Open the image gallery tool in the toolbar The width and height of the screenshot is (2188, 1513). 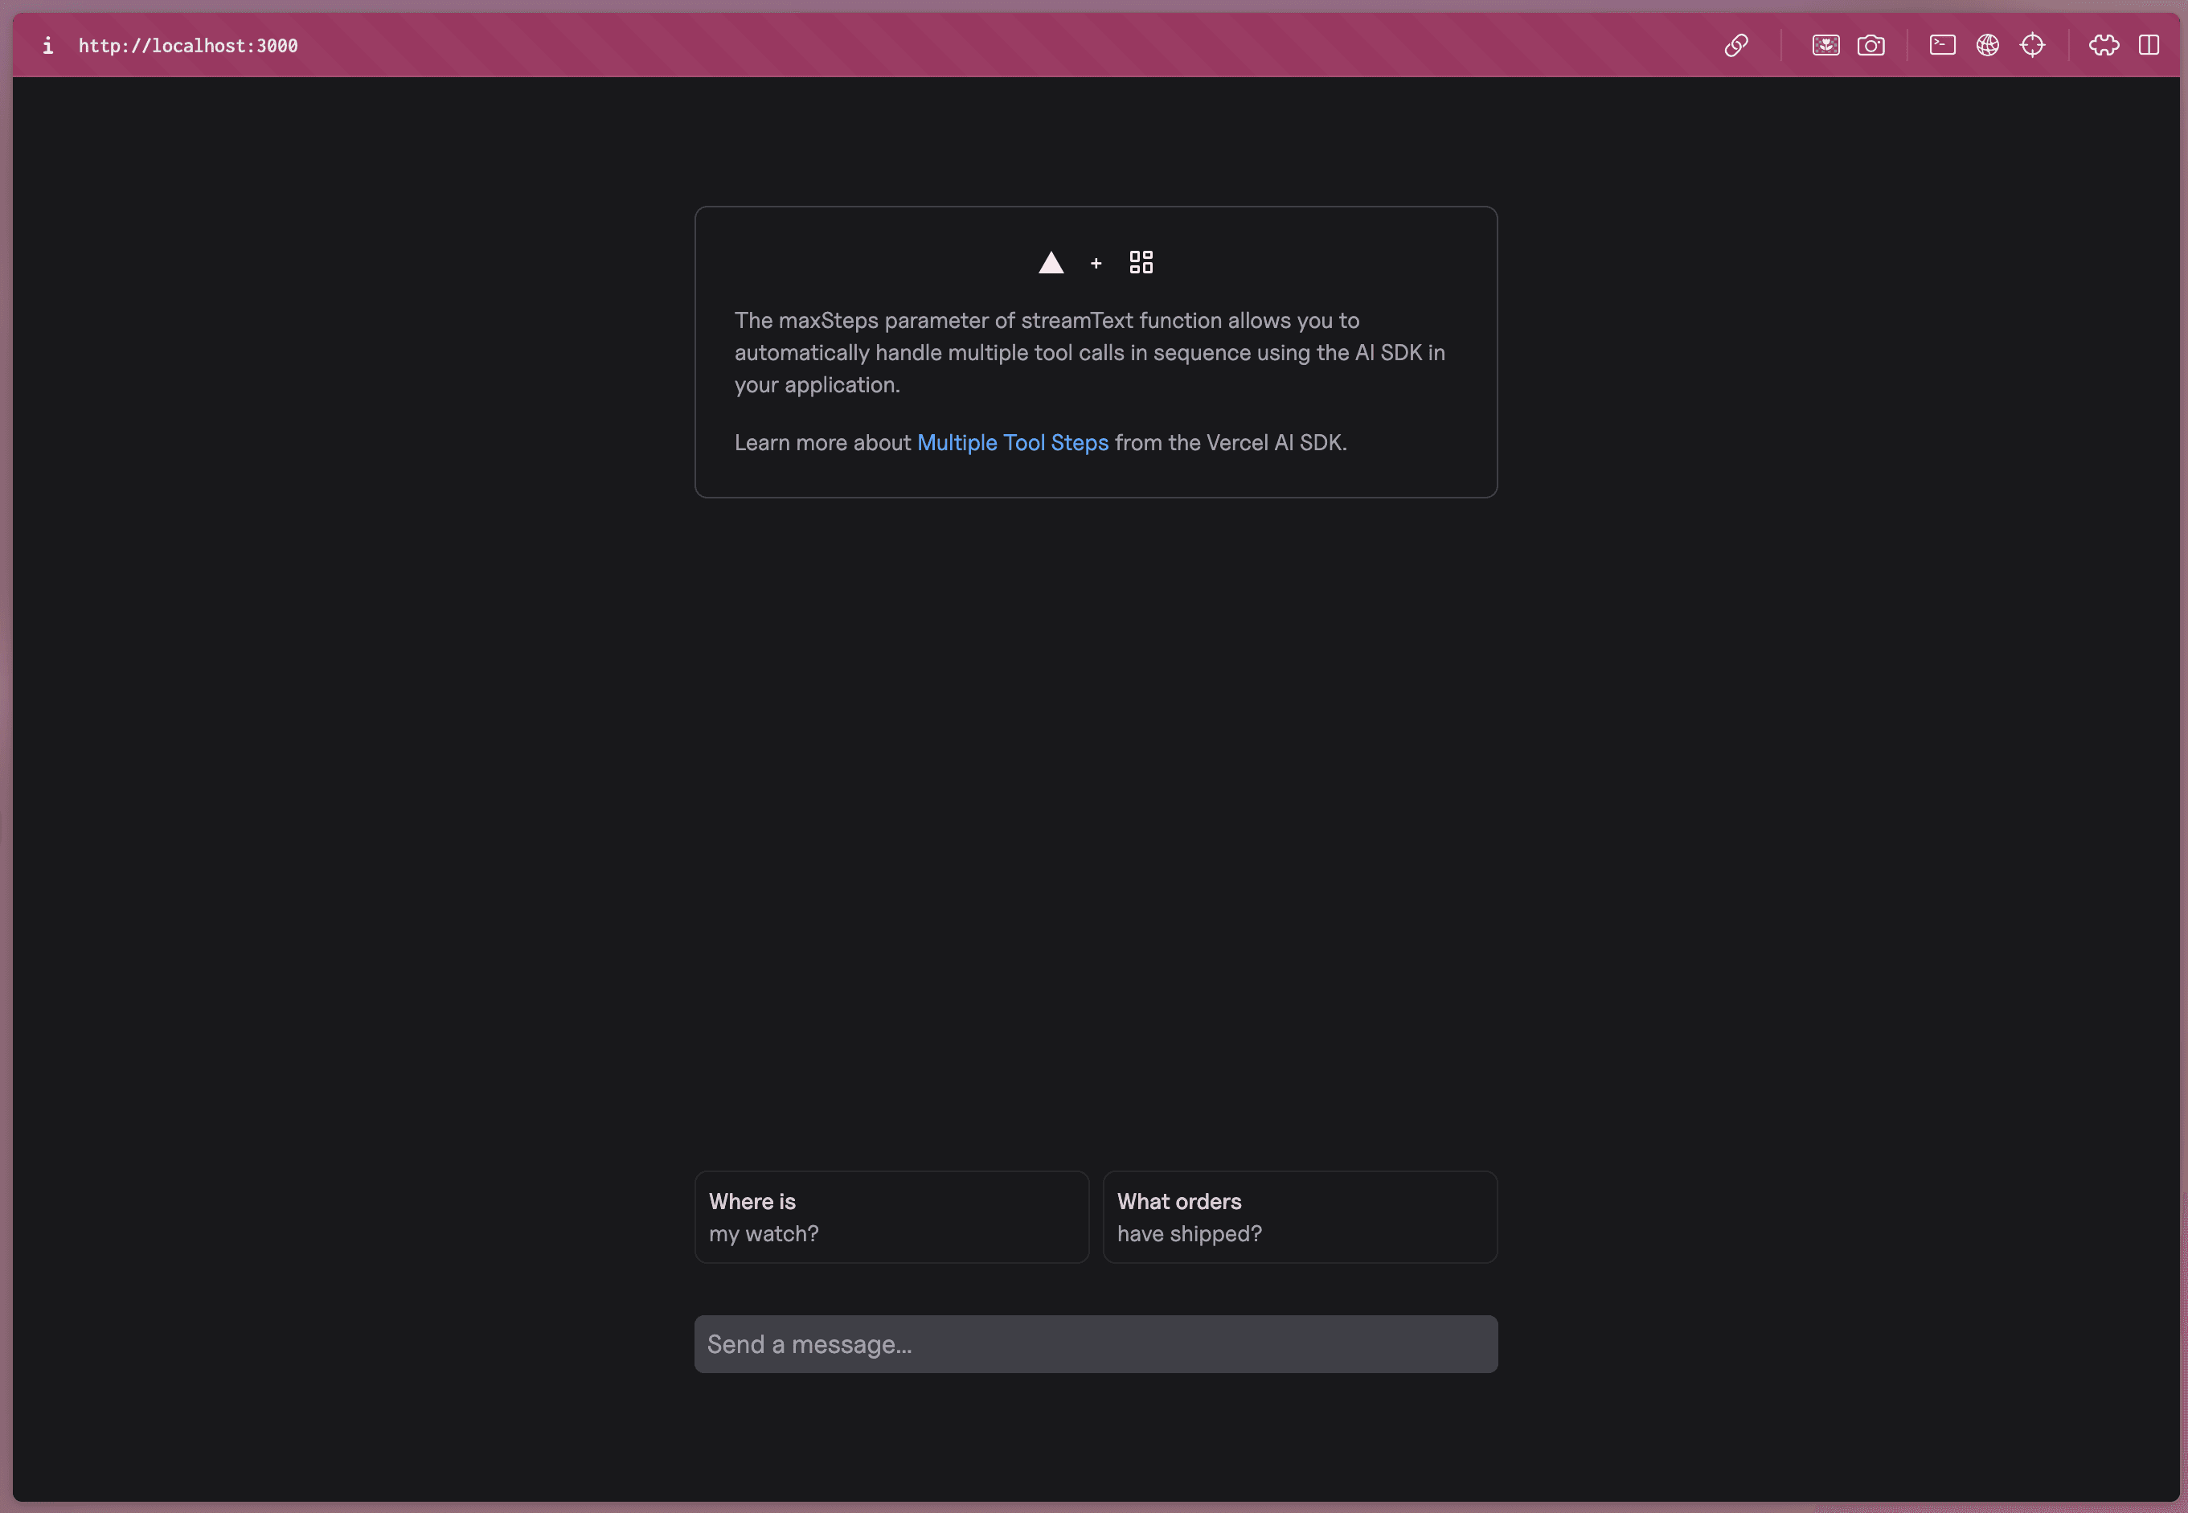click(1825, 44)
